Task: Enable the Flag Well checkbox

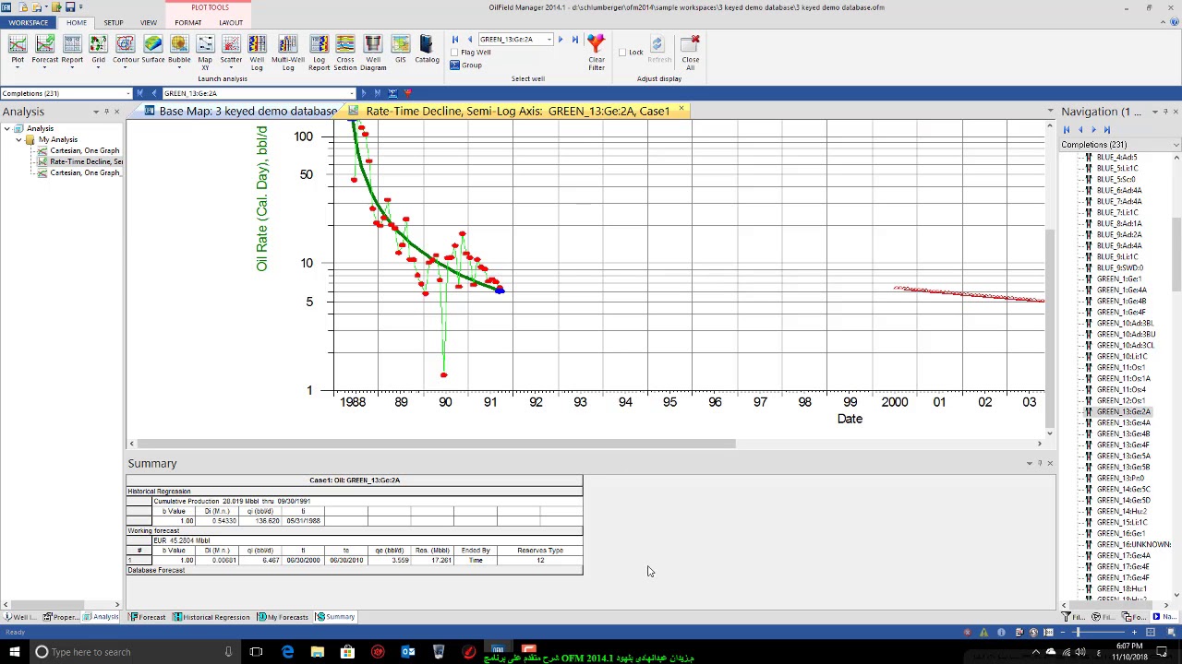Action: point(455,53)
